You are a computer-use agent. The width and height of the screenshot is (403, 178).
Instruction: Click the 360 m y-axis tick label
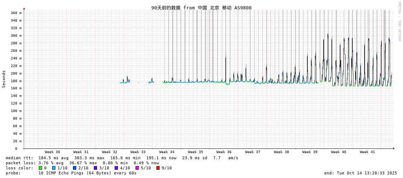click(x=16, y=13)
